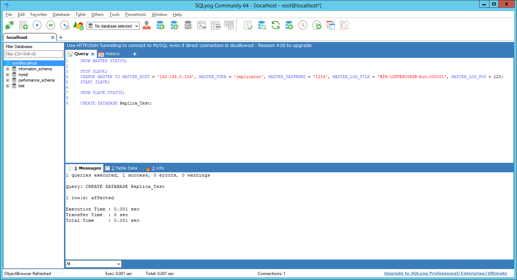The width and height of the screenshot is (517, 280).
Task: Open the Favorites menu
Action: point(39,14)
